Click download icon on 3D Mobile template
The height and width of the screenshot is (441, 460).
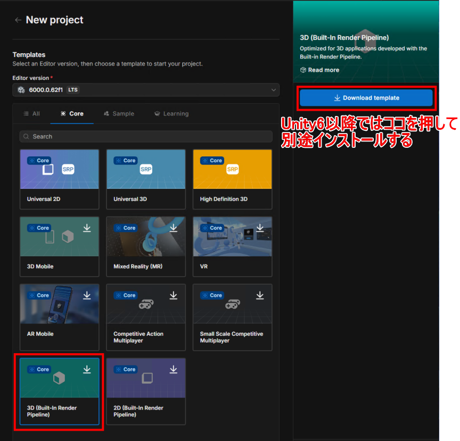(87, 228)
